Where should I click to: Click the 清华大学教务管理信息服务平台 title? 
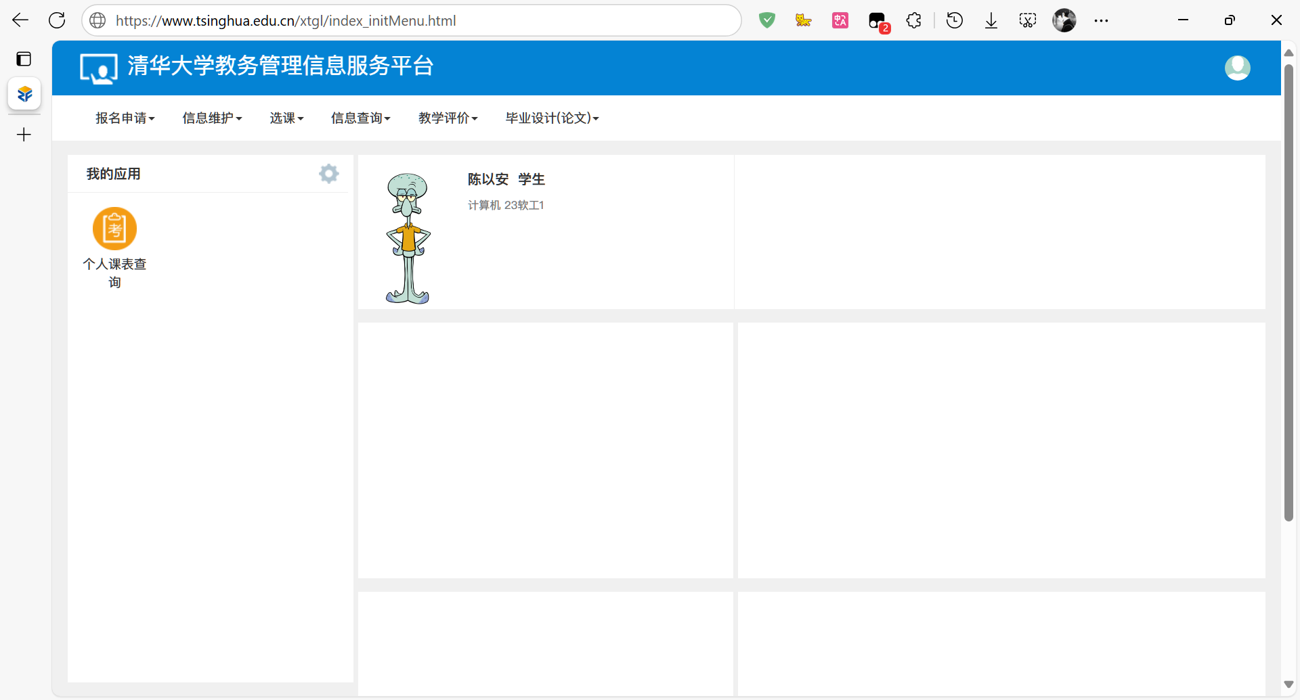[x=280, y=66]
